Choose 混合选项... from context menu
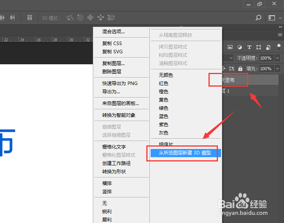This screenshot has height=223, width=284. 113,32
